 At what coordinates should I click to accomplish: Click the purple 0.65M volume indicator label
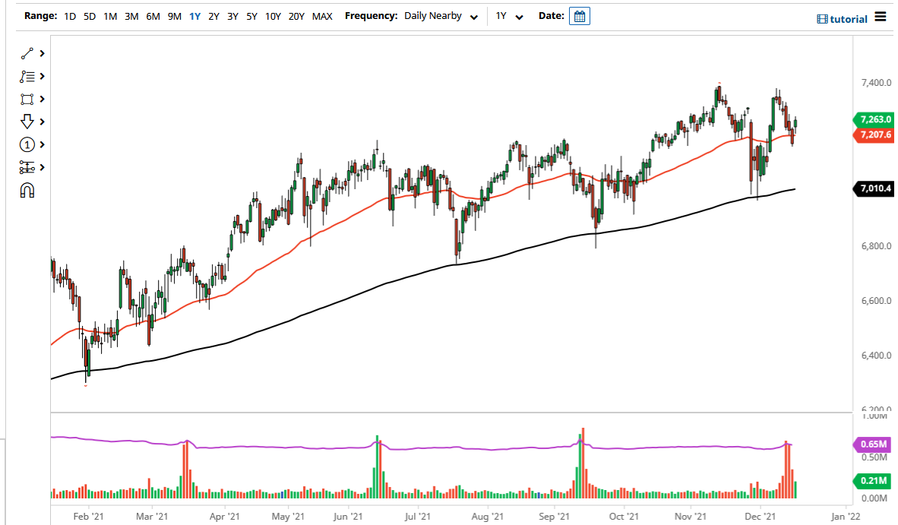point(874,443)
